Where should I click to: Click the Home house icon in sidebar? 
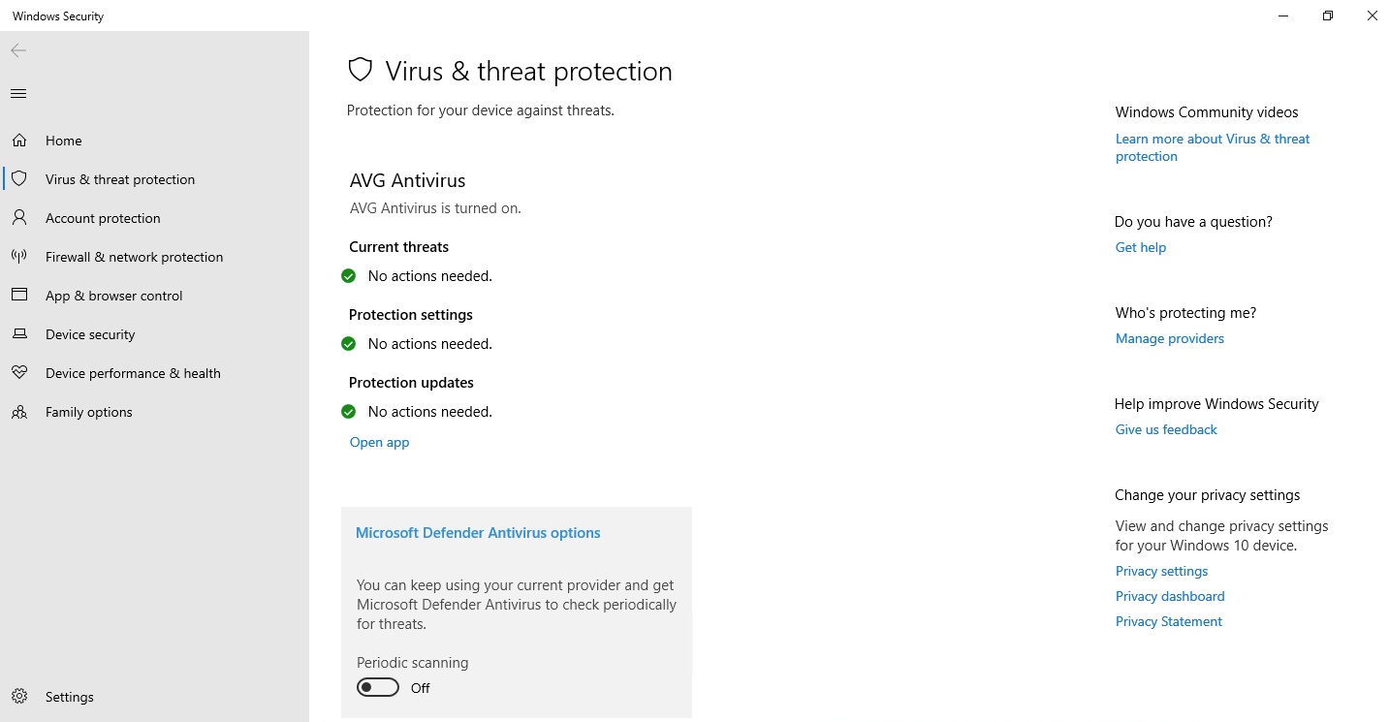point(19,141)
